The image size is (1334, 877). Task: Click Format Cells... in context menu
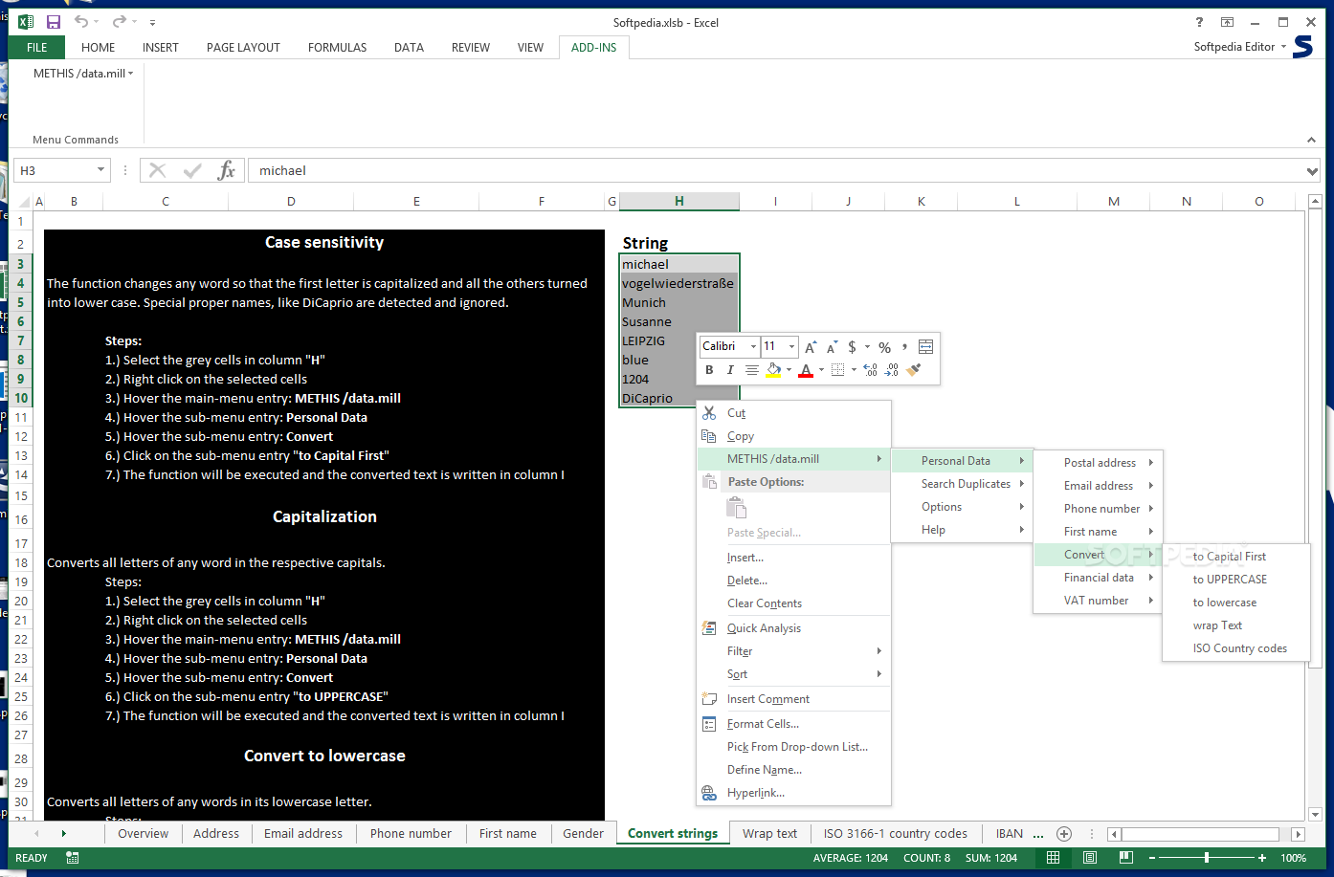click(763, 724)
